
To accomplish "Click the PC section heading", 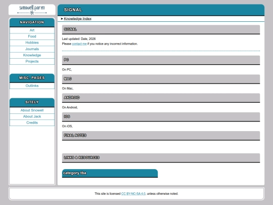I will pyautogui.click(x=161, y=60).
